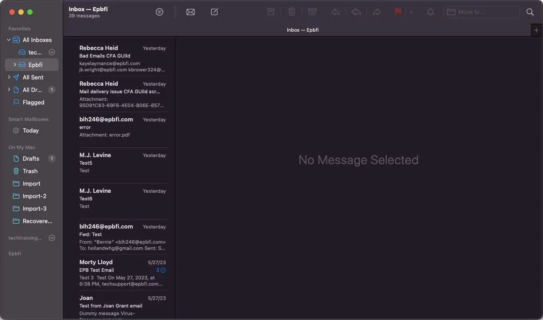Click the Forward arrow icon
Screen dimensions: 543x320
377,12
